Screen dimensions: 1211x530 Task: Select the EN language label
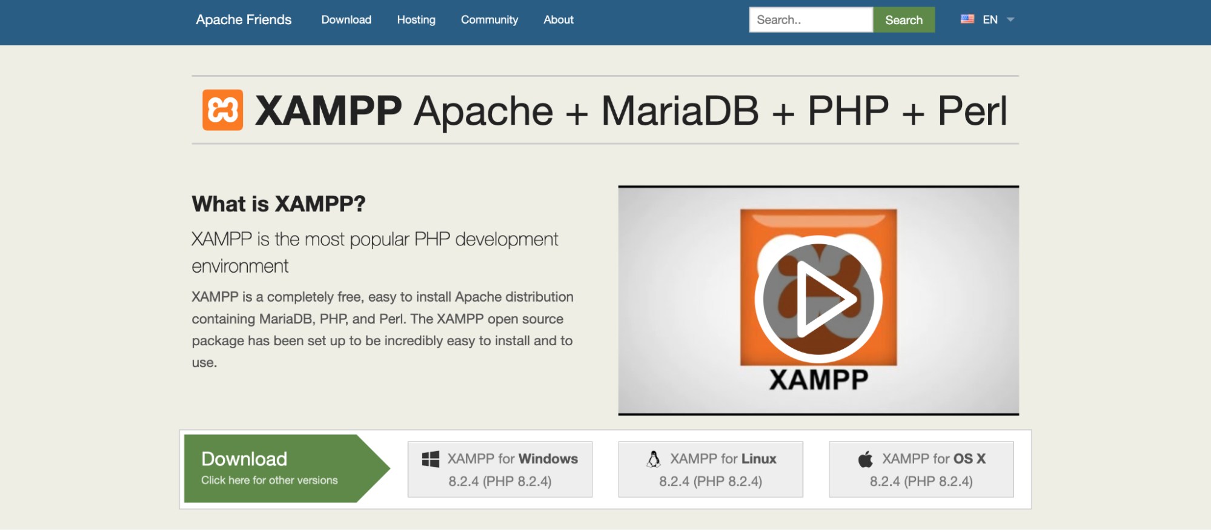(990, 19)
